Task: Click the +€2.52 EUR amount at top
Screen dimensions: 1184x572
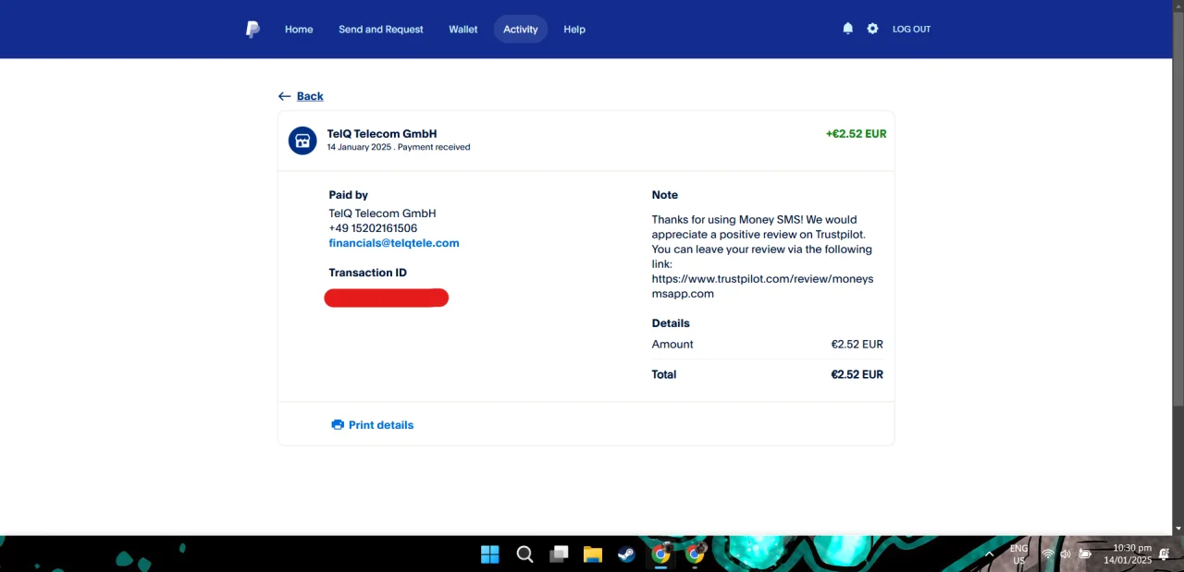Action: click(856, 134)
